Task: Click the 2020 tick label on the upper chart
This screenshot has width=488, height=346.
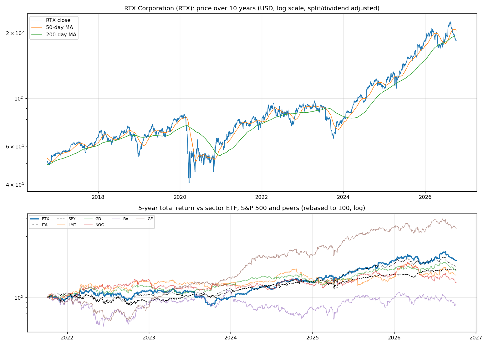Action: pos(180,197)
